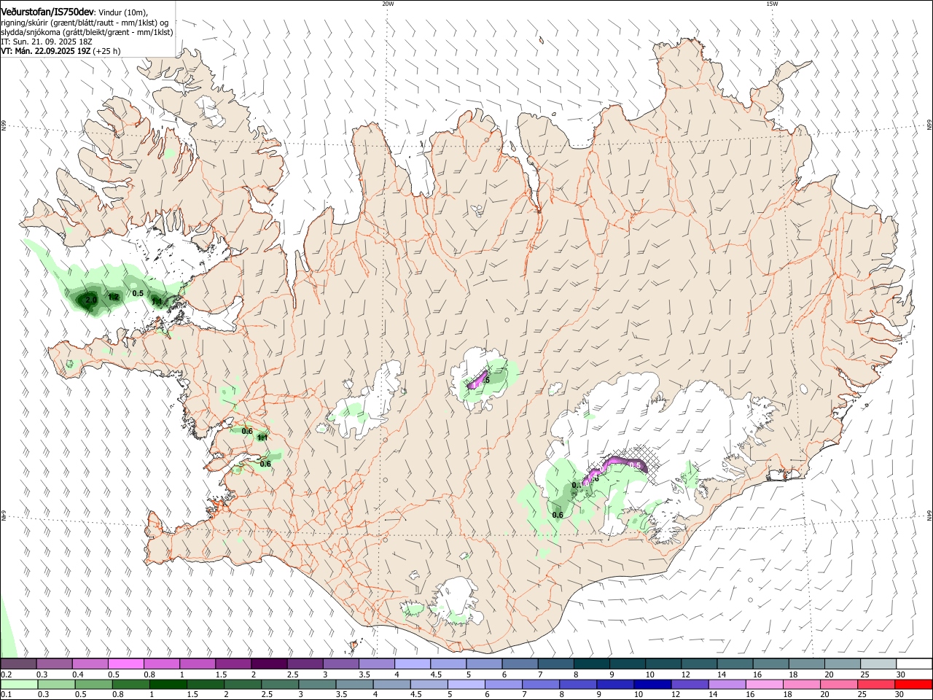Pick the bright pink 0.5–0.8 upper legend swatch
Image resolution: width=933 pixels, height=700 pixels.
pos(126,664)
